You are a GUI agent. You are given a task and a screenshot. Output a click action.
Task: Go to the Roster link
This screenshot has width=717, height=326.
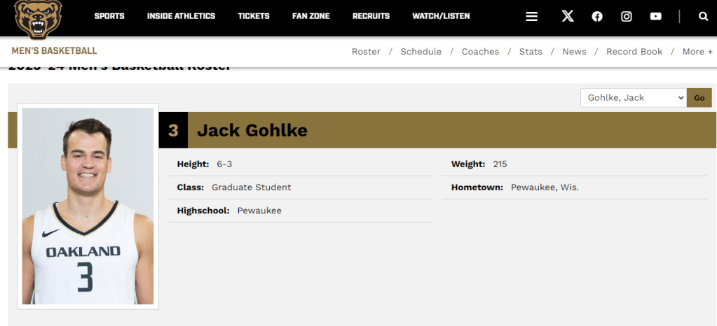(x=366, y=52)
